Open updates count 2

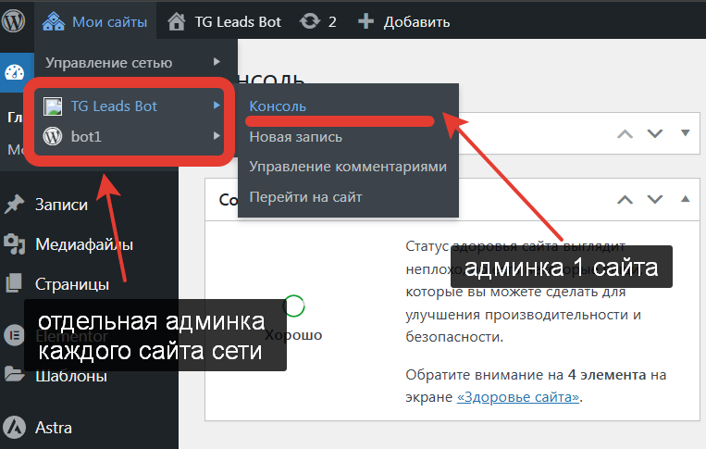pyautogui.click(x=332, y=22)
